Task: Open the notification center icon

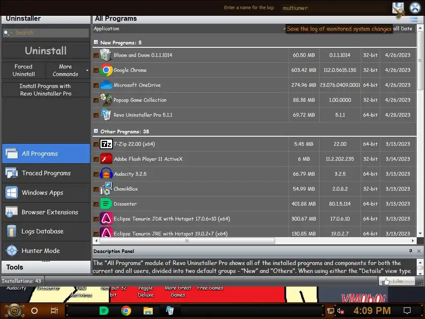Action: point(407,311)
